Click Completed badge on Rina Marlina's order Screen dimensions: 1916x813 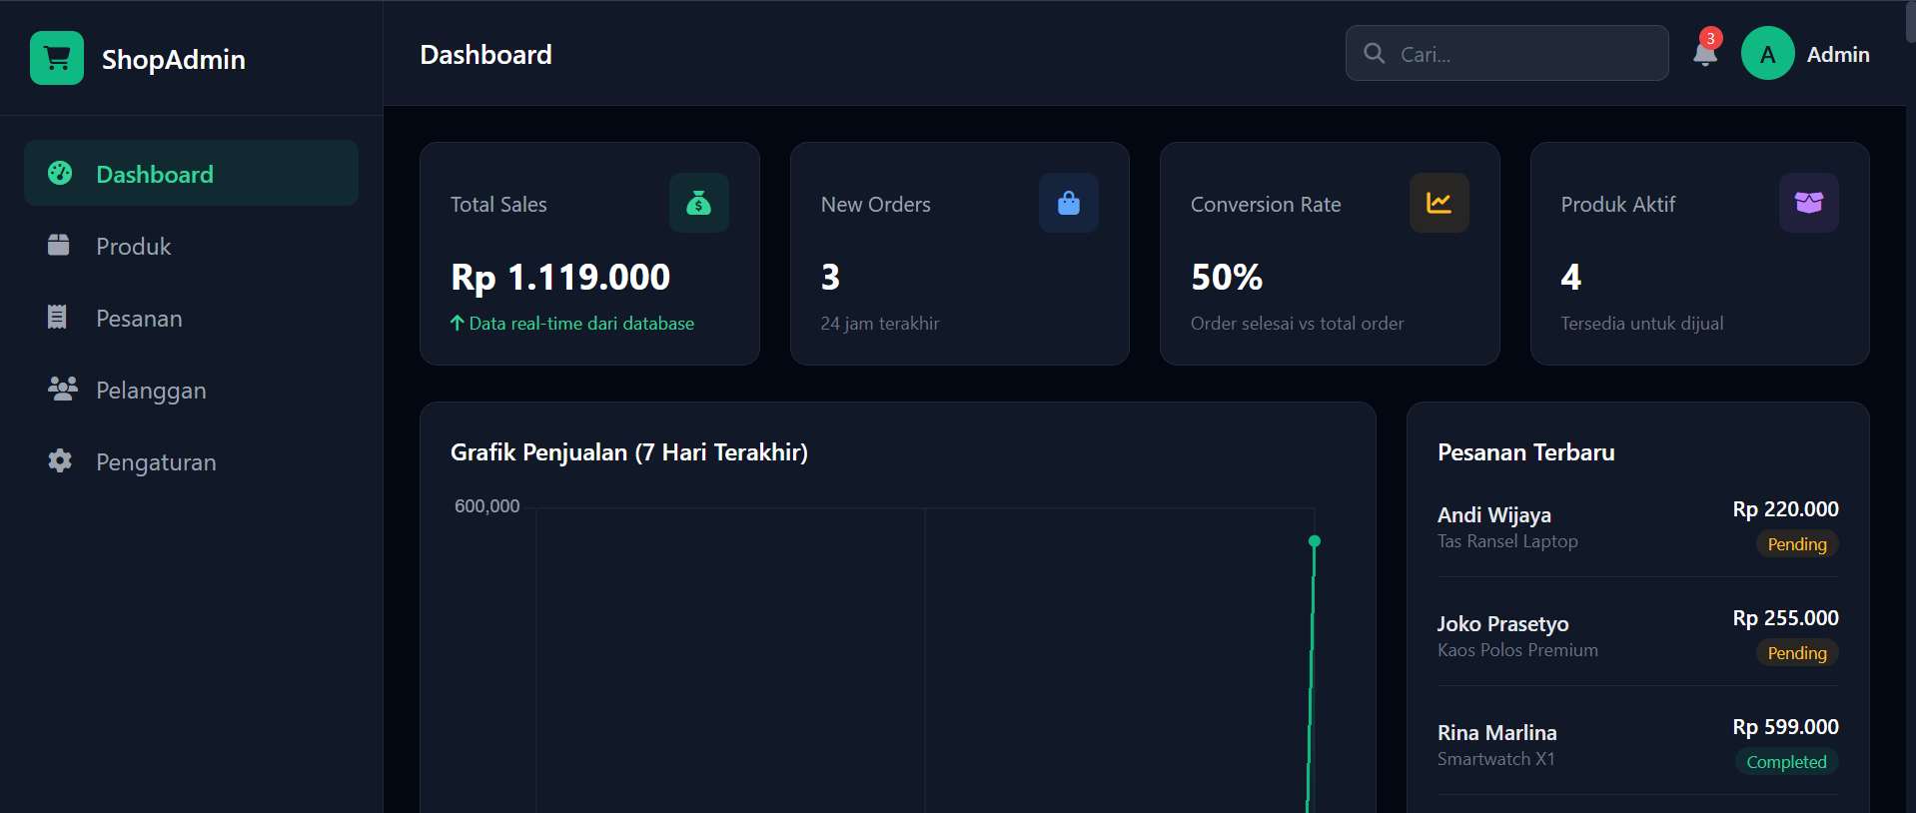pos(1786,762)
